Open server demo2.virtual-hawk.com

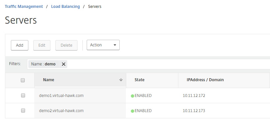[61, 110]
